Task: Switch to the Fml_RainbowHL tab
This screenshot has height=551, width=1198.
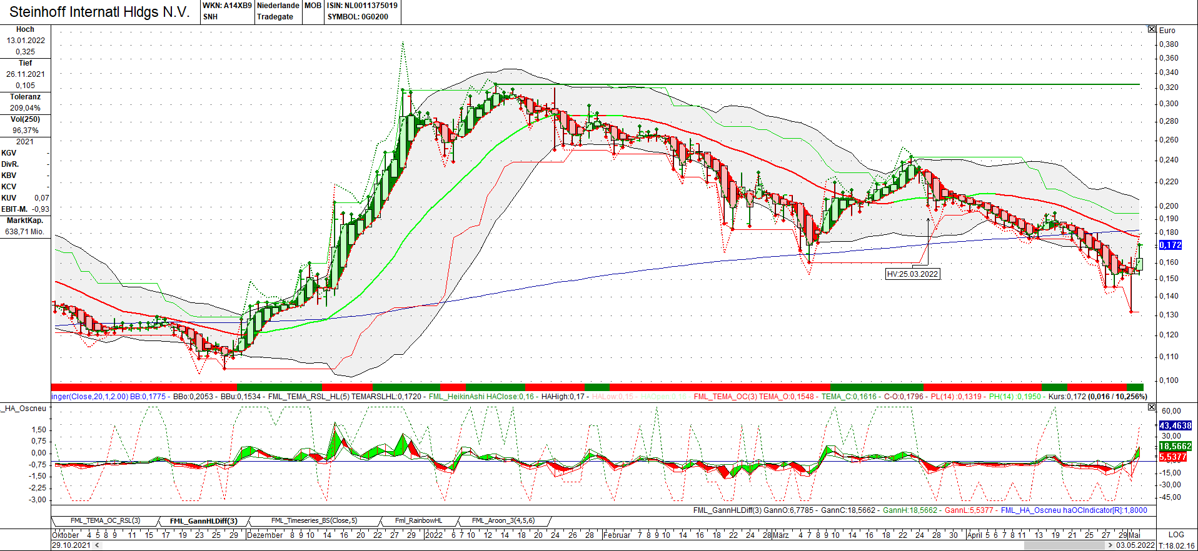Action: click(418, 520)
